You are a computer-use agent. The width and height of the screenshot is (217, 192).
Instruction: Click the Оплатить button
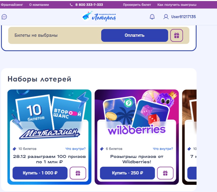click(x=134, y=35)
